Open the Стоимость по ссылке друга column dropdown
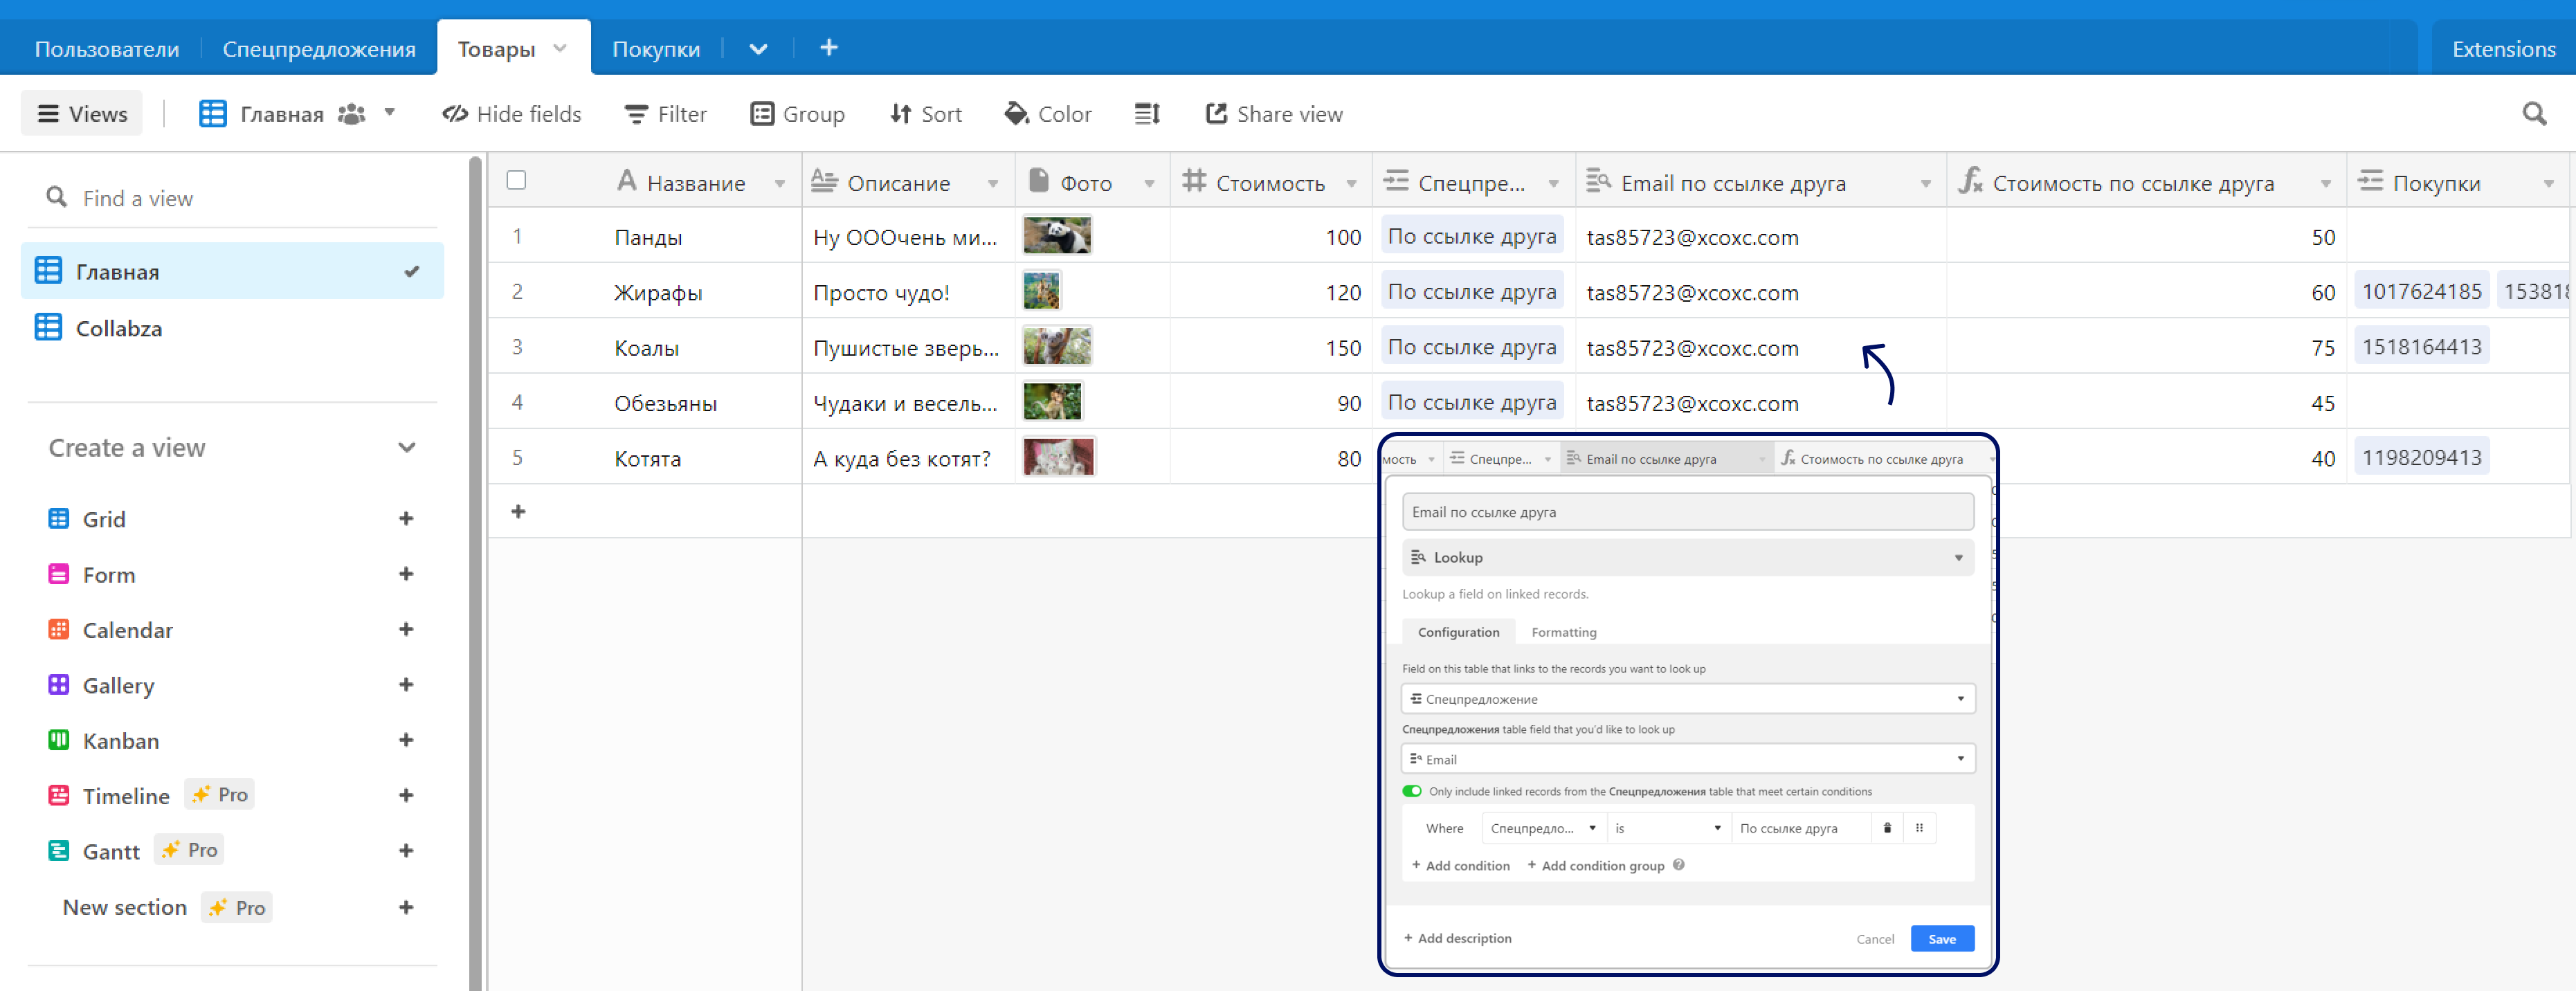This screenshot has height=991, width=2576. [2326, 184]
